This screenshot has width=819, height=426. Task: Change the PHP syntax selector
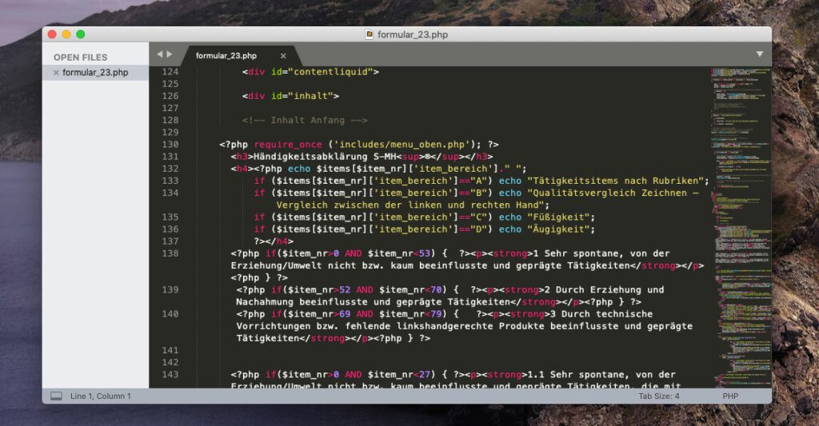[x=730, y=396]
